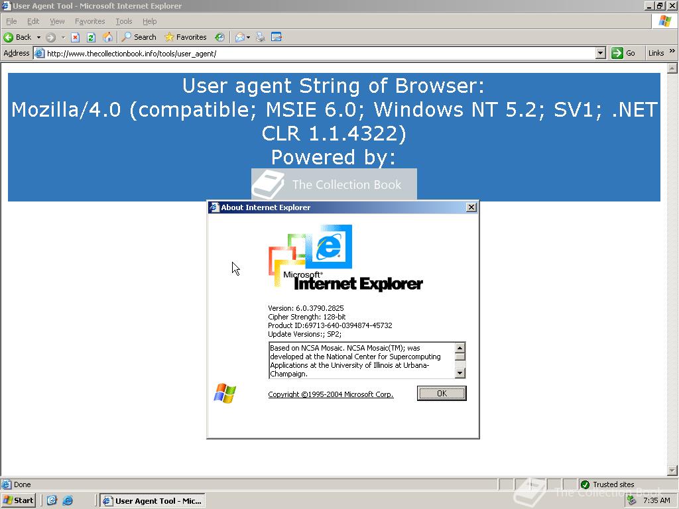Click the page scrollbar up arrow
The width and height of the screenshot is (679, 509).
point(672,68)
